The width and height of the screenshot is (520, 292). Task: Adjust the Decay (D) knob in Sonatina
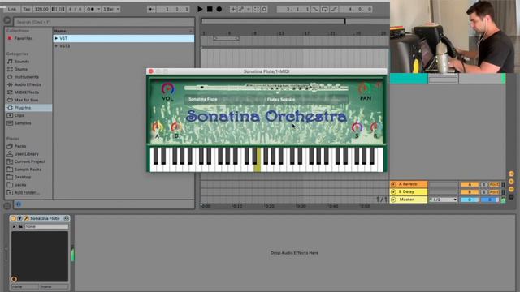point(175,127)
